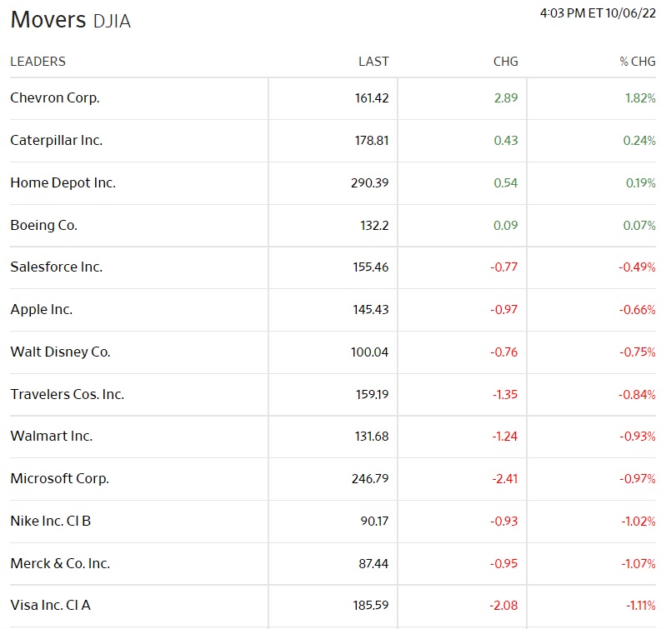
Task: Click Home Depot percent change 0.19%
Action: click(641, 182)
